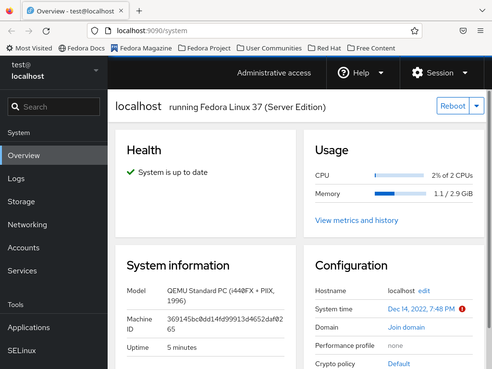Open the Session dropdown menu
This screenshot has width=492, height=369.
click(x=442, y=73)
